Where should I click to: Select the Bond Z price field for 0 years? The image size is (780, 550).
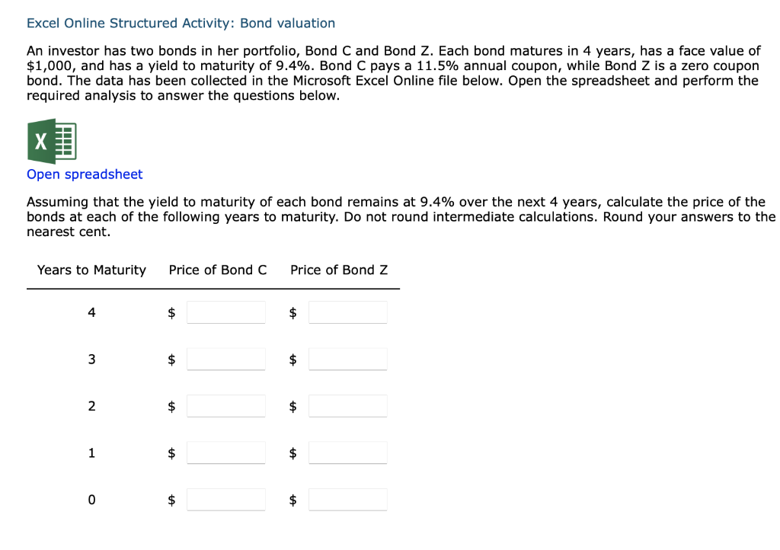click(x=348, y=499)
